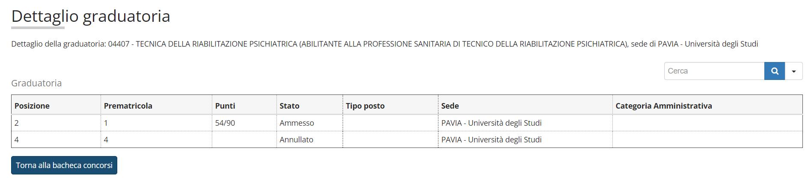Screen dimensions: 808x183
Task: Select the Sede column header
Action: pos(450,106)
